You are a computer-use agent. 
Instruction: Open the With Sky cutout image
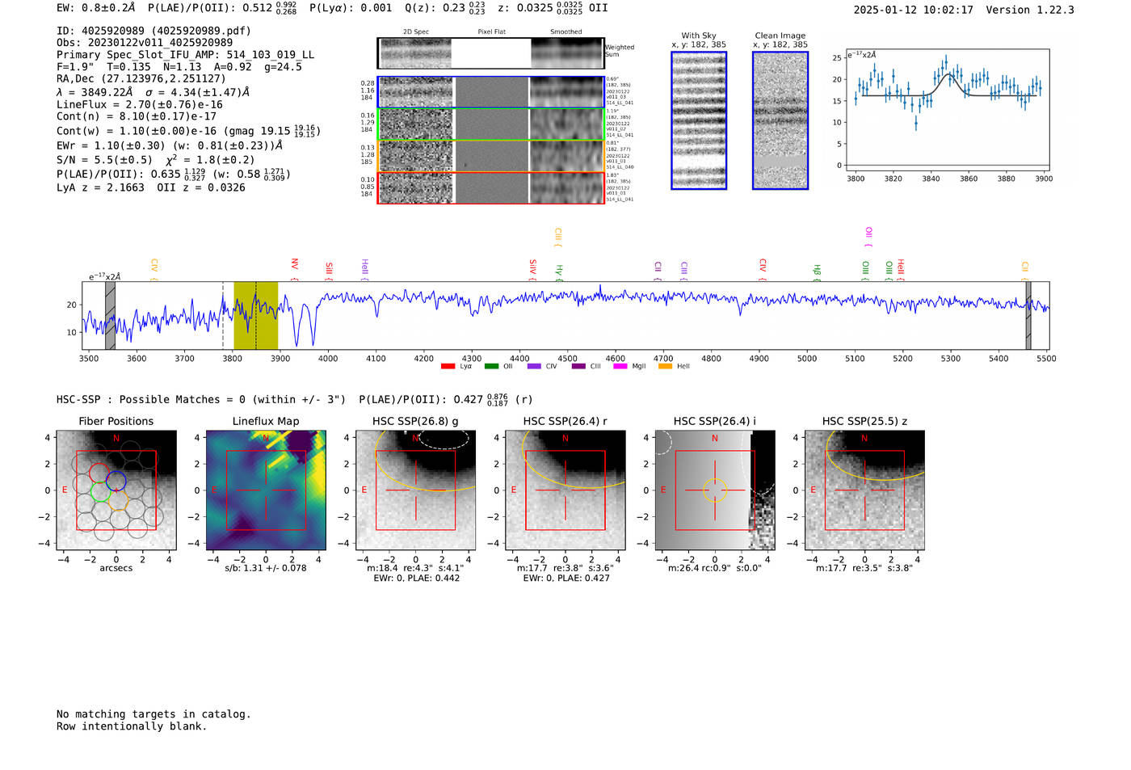pos(699,120)
